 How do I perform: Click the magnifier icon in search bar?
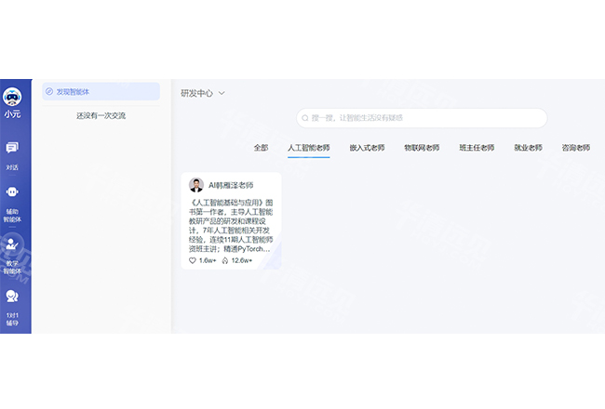pyautogui.click(x=304, y=118)
